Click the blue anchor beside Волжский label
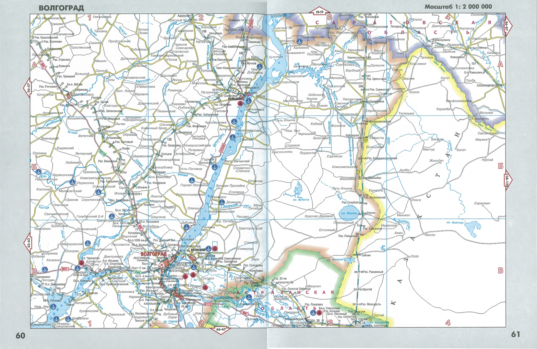Image resolution: width=537 pixels, height=349 pixels. (209, 249)
